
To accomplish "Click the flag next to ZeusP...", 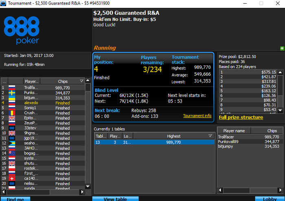I will tap(12, 123).
